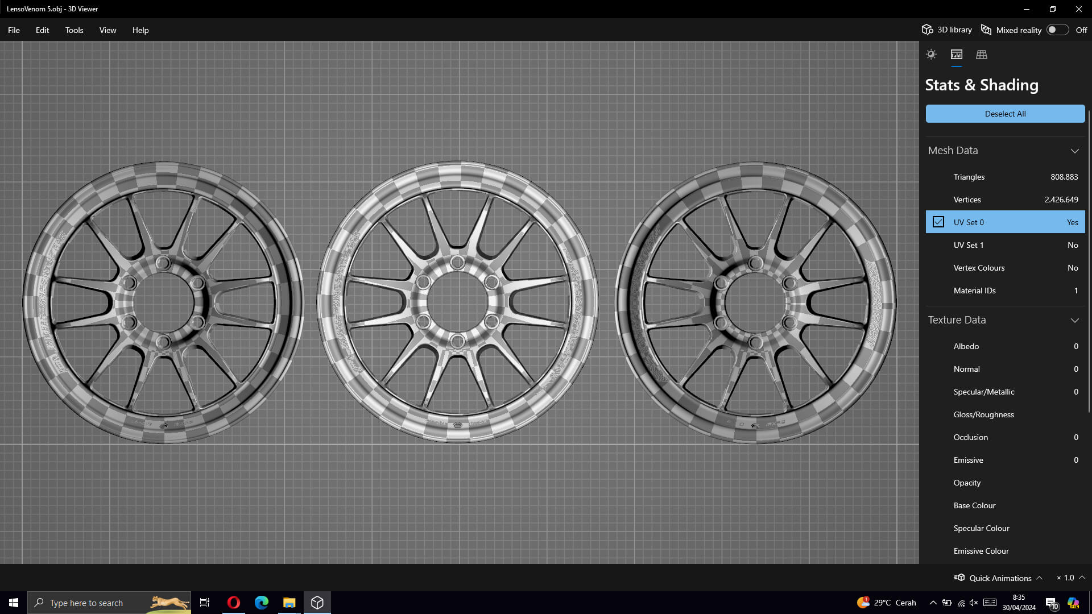Open File Explorer from taskbar
1092x614 pixels.
pos(289,603)
